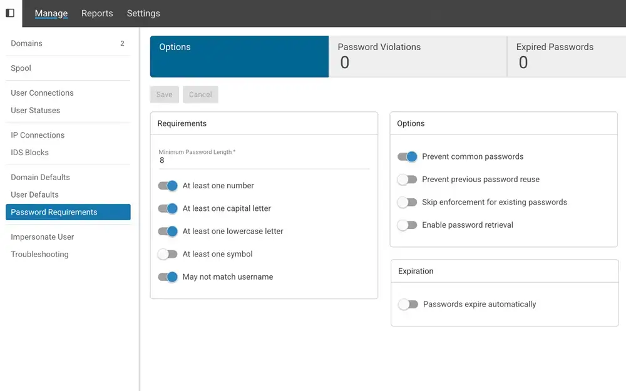Image resolution: width=626 pixels, height=391 pixels.
Task: Disable Prevent common passwords
Action: click(x=408, y=156)
